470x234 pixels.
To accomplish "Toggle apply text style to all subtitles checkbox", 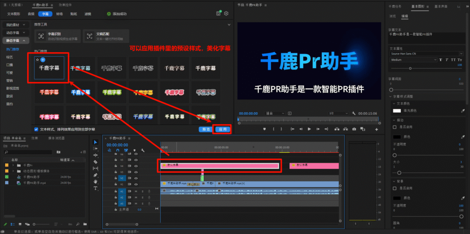I will pos(36,129).
